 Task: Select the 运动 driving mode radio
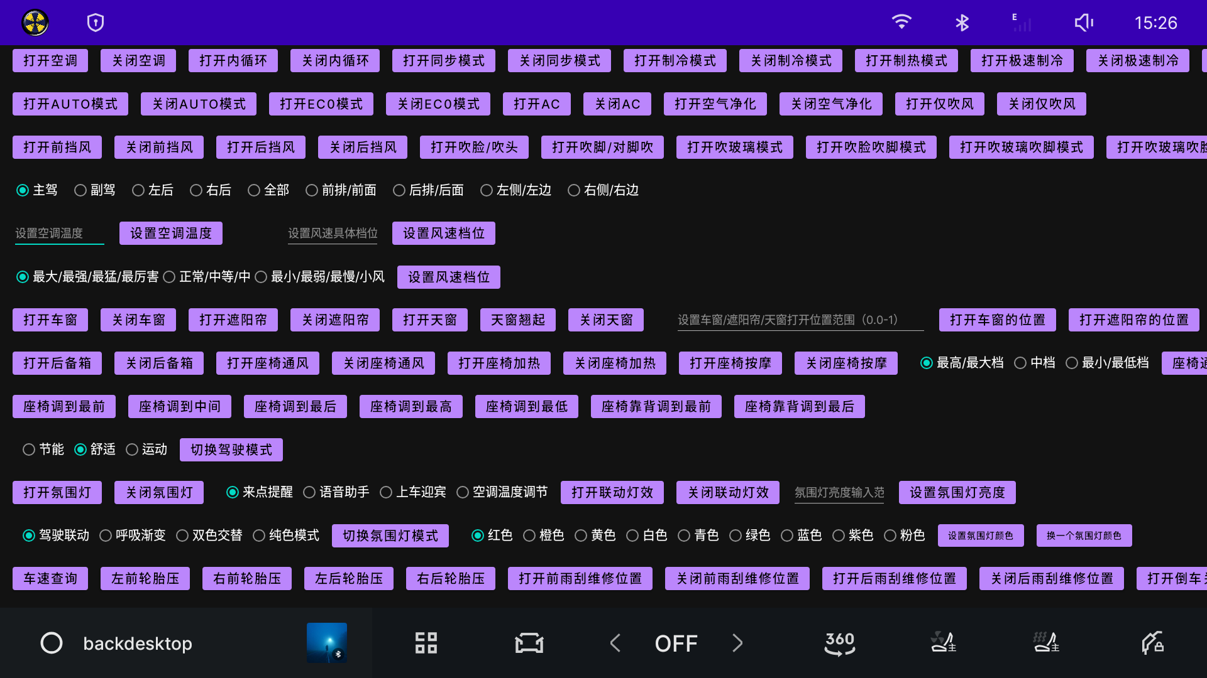point(132,449)
